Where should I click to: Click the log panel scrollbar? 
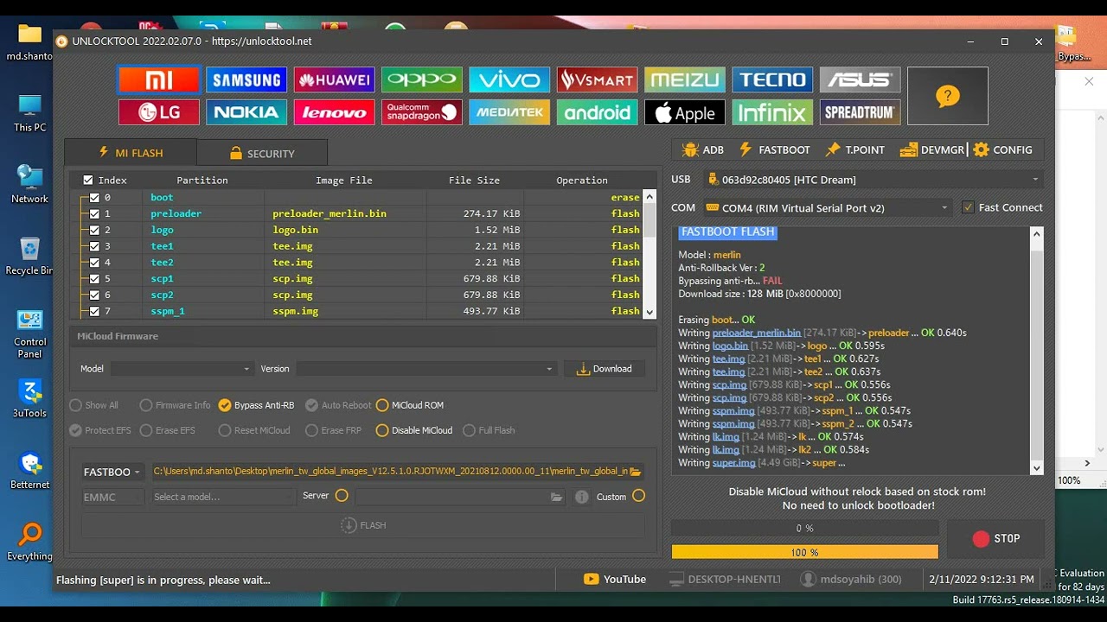tap(1037, 351)
